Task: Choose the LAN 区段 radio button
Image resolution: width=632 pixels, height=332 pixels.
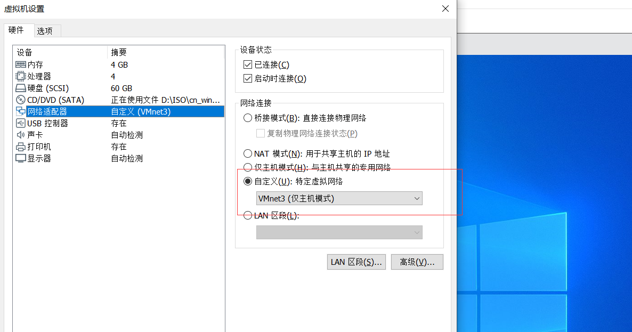Action: tap(248, 215)
